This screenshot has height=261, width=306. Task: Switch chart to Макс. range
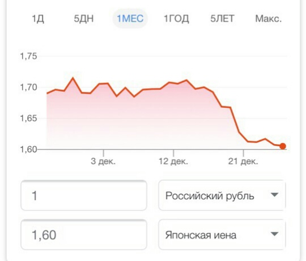269,19
